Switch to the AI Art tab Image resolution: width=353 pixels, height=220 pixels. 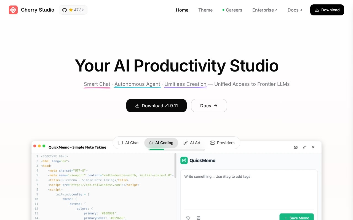click(x=192, y=143)
